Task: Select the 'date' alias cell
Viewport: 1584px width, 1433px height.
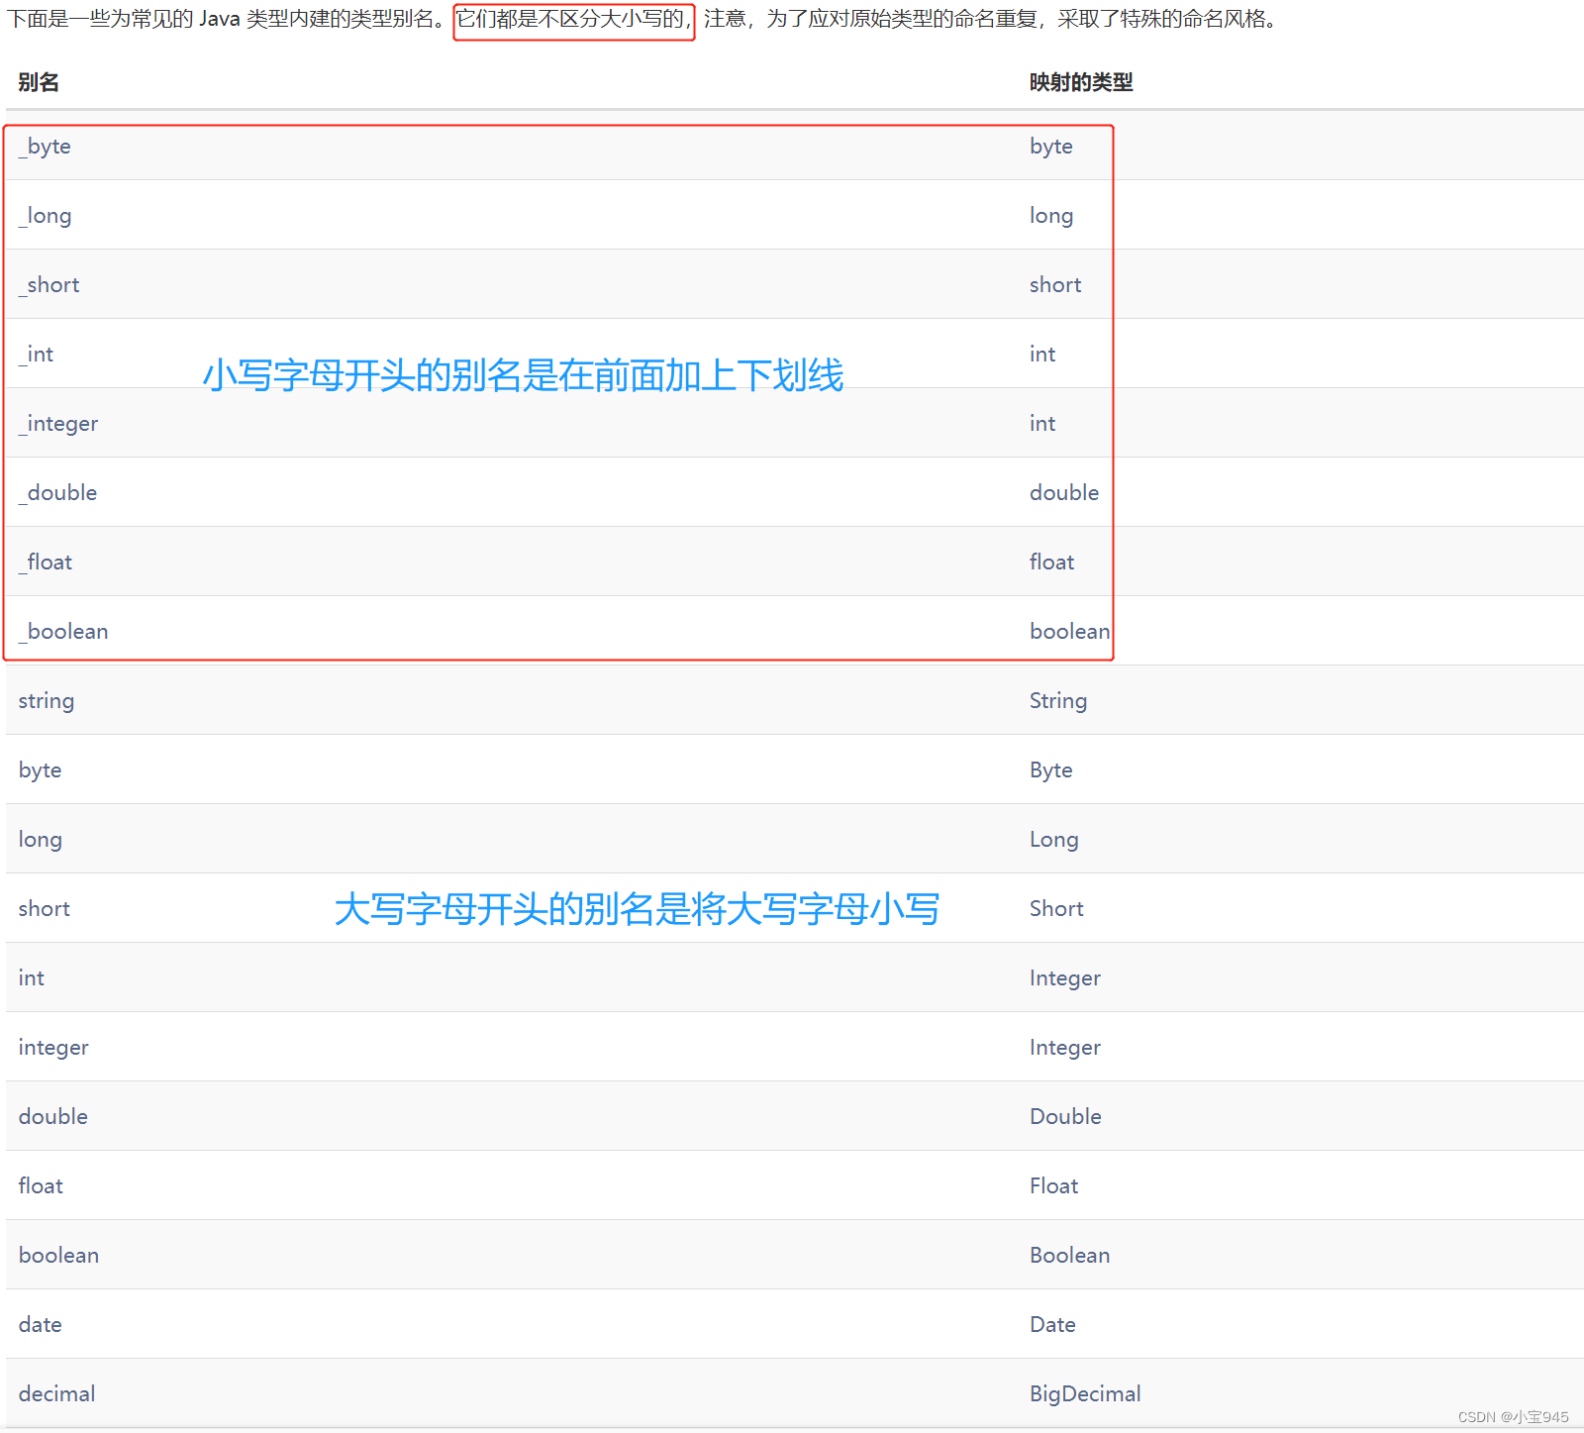Action: click(41, 1325)
